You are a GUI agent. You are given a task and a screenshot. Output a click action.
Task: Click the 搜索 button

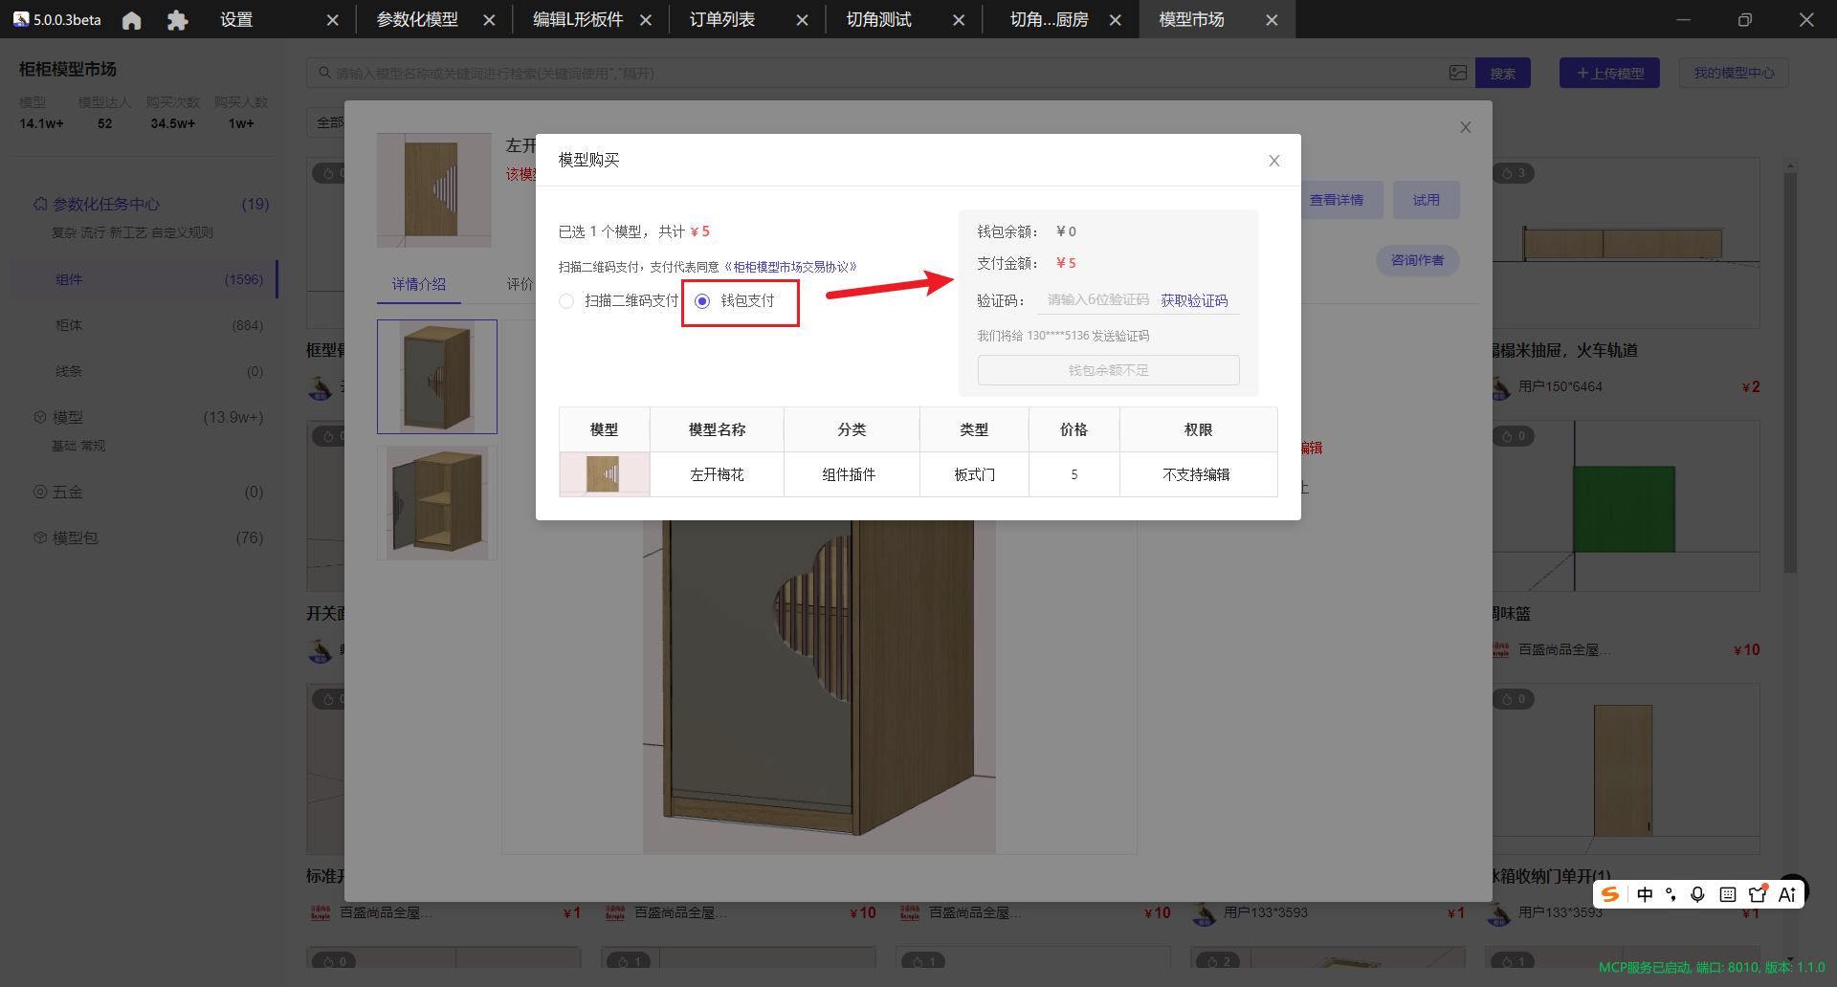tap(1502, 74)
